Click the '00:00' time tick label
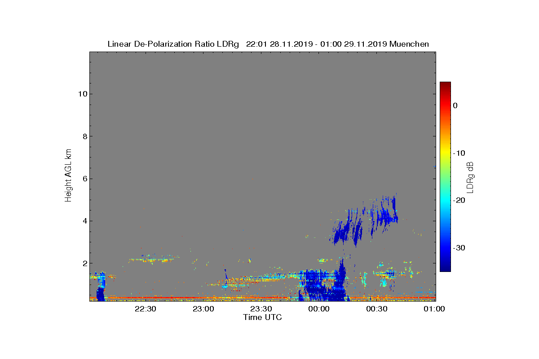The width and height of the screenshot is (539, 359). pyautogui.click(x=319, y=309)
